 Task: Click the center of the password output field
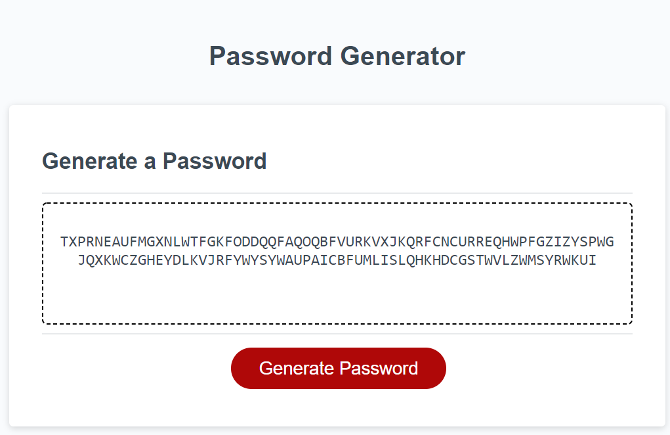pyautogui.click(x=337, y=262)
